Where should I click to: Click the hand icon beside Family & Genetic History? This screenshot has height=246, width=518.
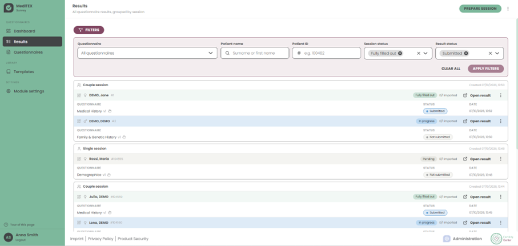pos(124,137)
